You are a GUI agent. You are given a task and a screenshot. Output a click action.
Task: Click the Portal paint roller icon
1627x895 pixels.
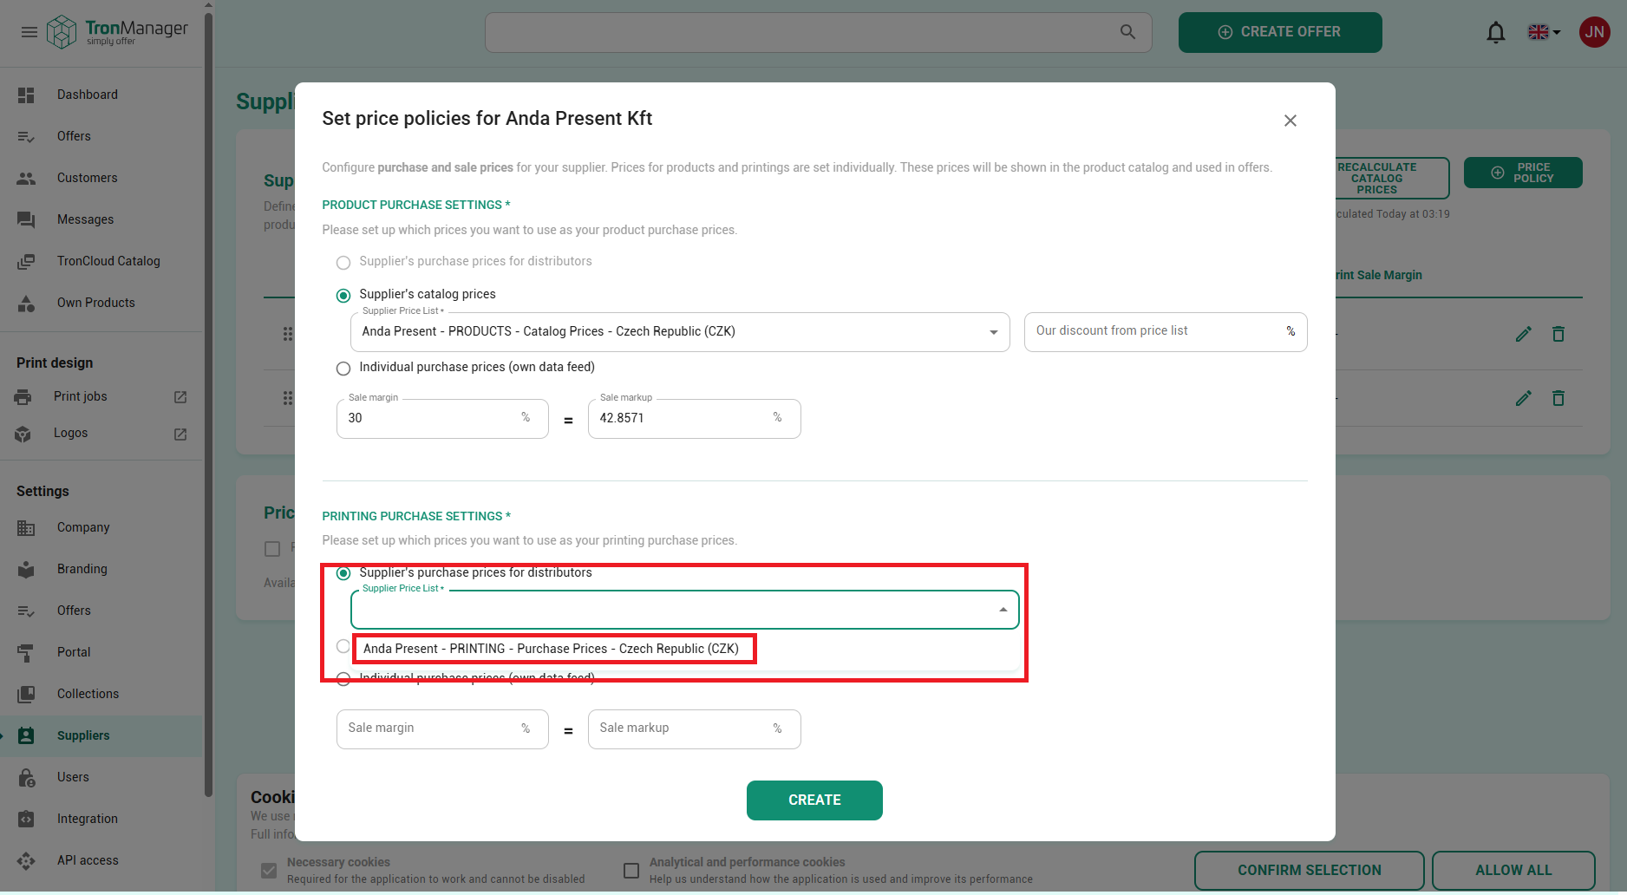click(26, 653)
